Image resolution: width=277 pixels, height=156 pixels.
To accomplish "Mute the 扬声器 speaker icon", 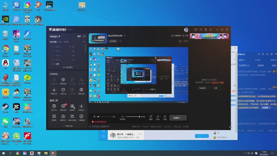I will tap(122, 117).
